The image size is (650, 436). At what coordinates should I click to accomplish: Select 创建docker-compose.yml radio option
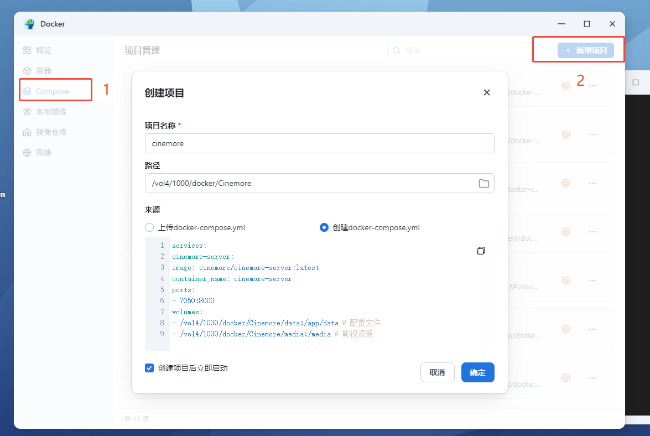point(324,227)
